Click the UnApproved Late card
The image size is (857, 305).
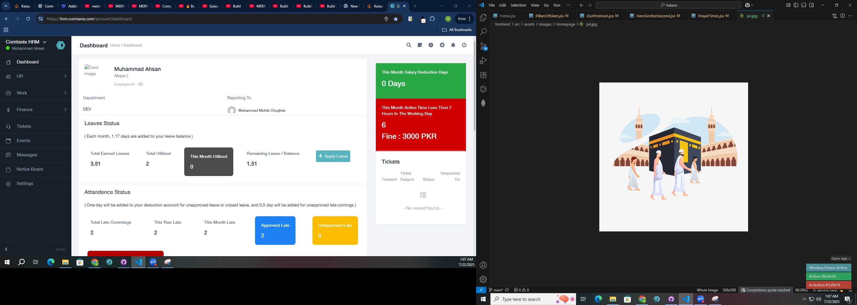(x=335, y=231)
